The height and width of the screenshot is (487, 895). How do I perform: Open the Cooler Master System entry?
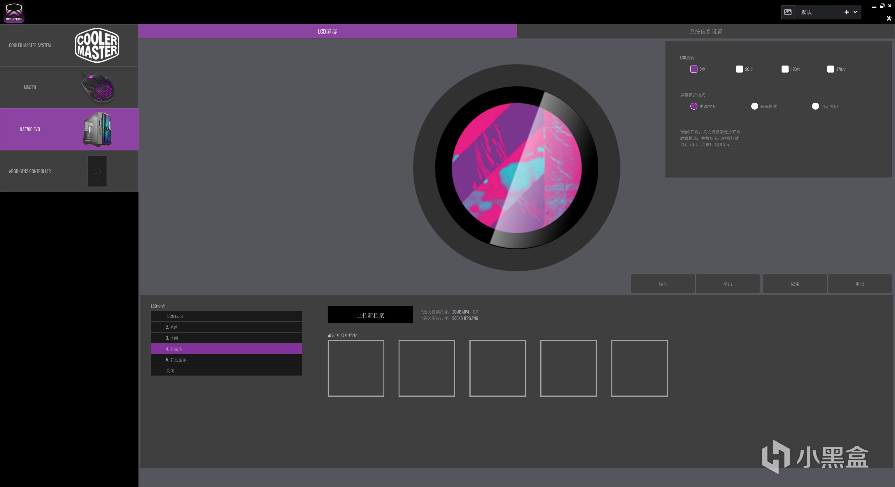(x=69, y=45)
